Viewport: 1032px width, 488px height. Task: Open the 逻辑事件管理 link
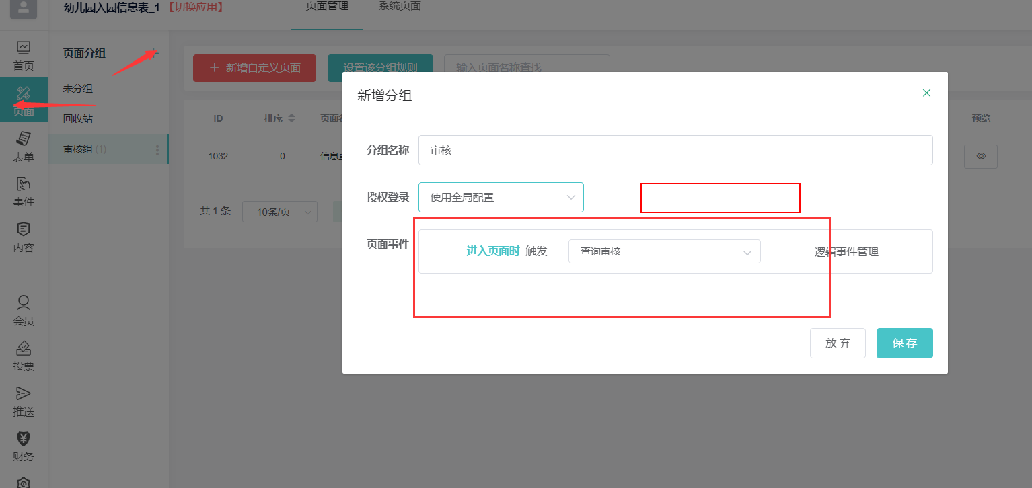coord(846,252)
